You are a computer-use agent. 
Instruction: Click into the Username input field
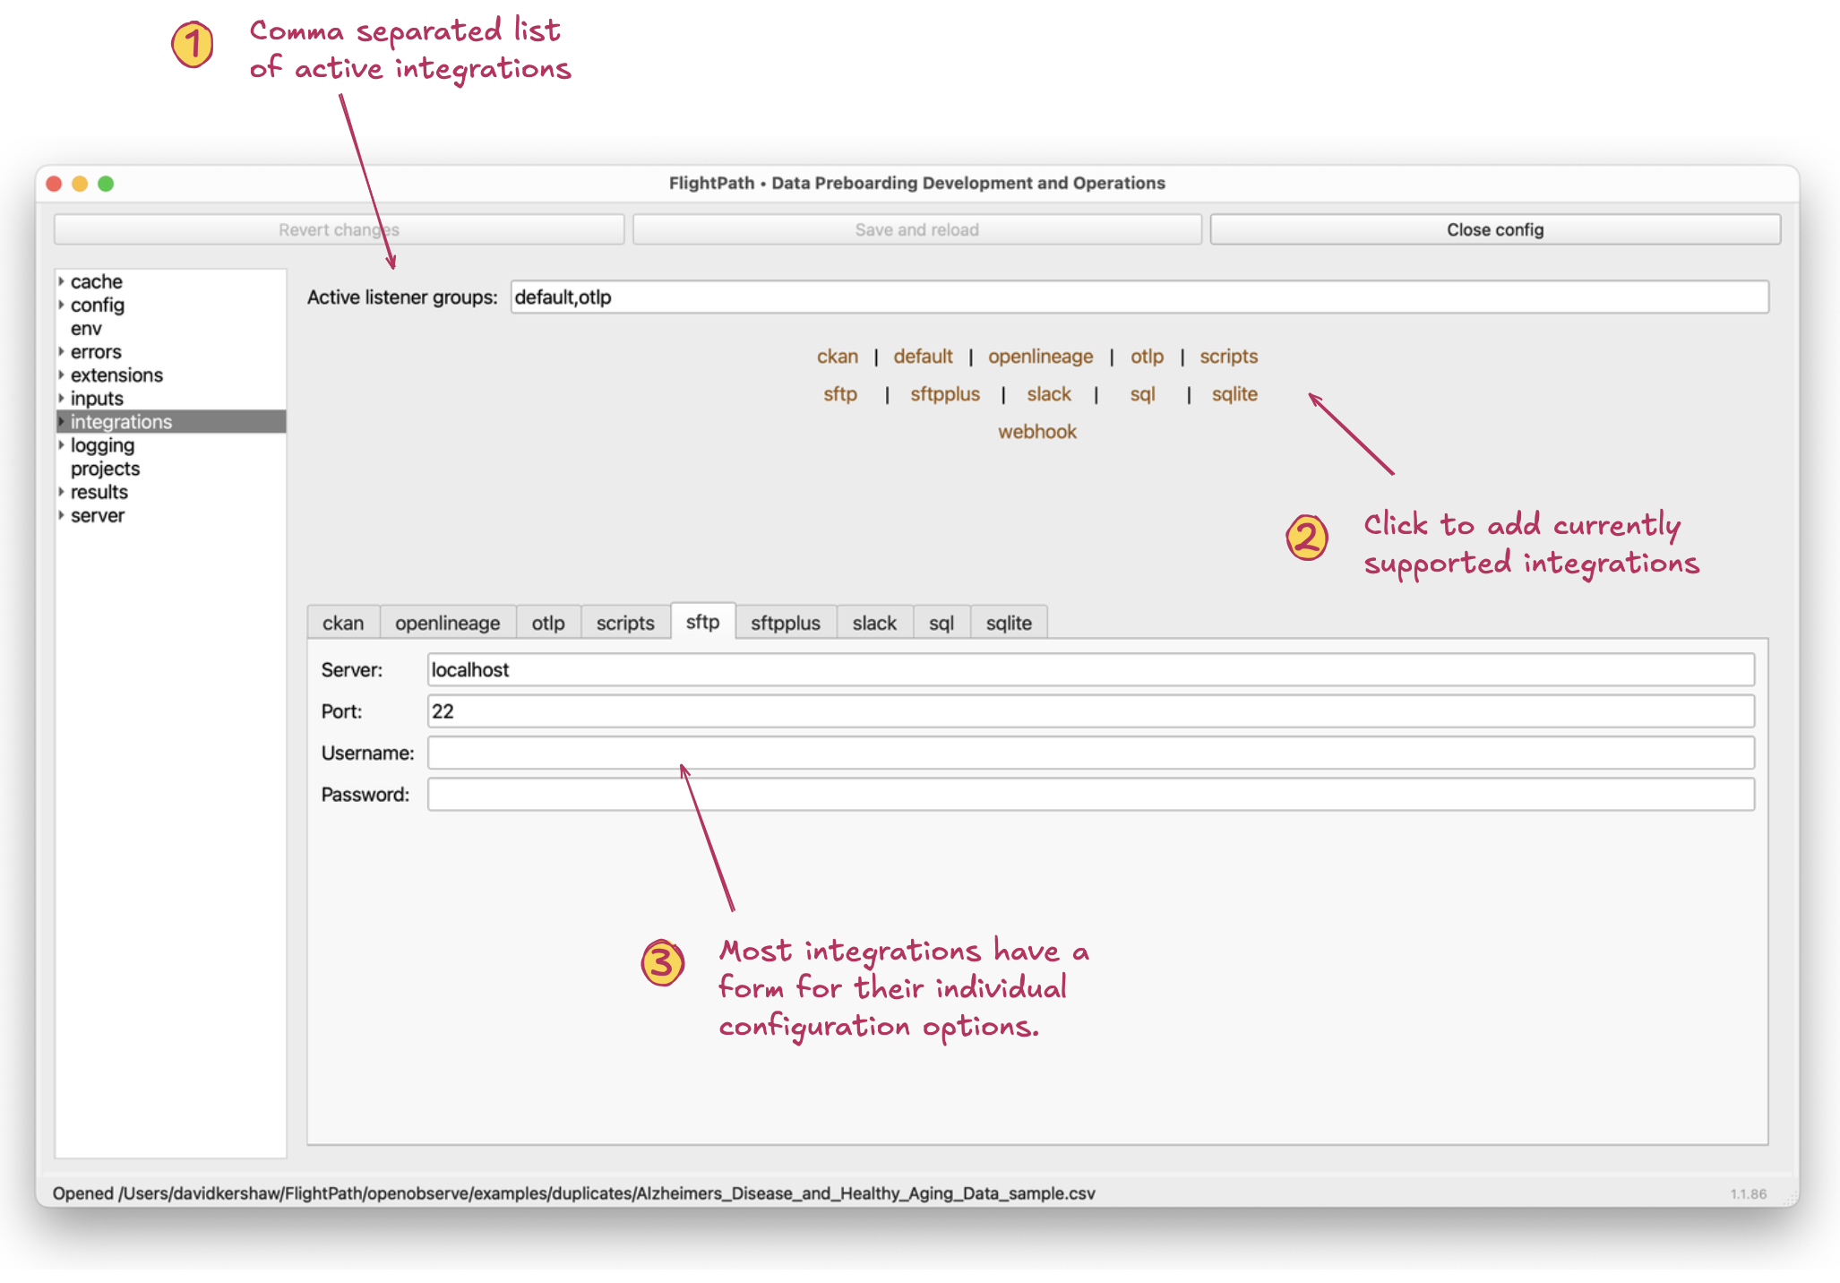[x=1090, y=753]
